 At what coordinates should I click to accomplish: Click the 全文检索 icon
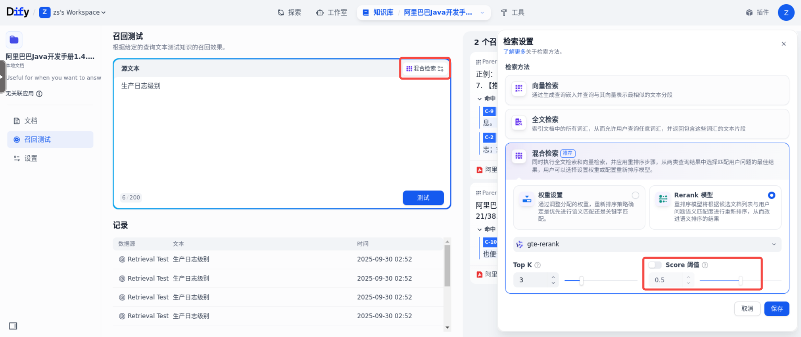(519, 122)
